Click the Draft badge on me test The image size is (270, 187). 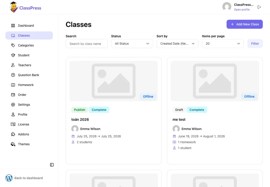(179, 110)
